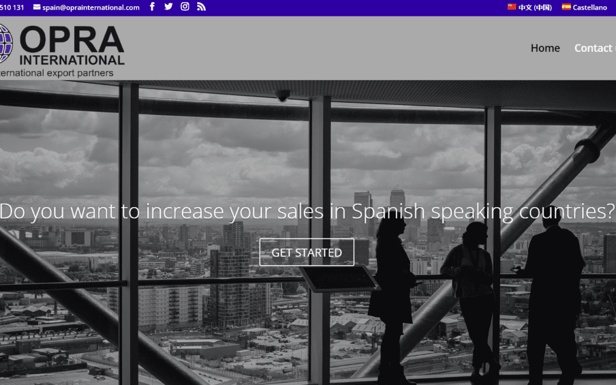This screenshot has width=616, height=385.
Task: Open the Contact menu item
Action: 595,48
